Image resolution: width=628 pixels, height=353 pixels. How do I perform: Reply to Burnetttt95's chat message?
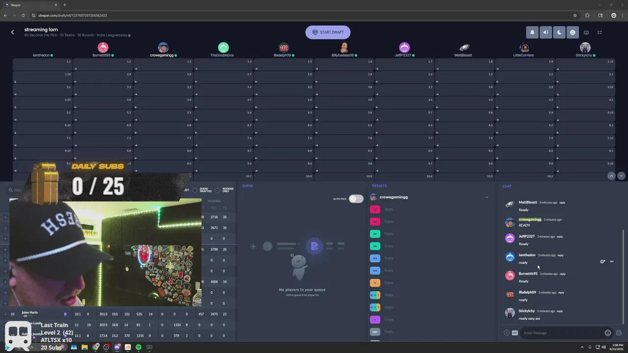pyautogui.click(x=563, y=274)
